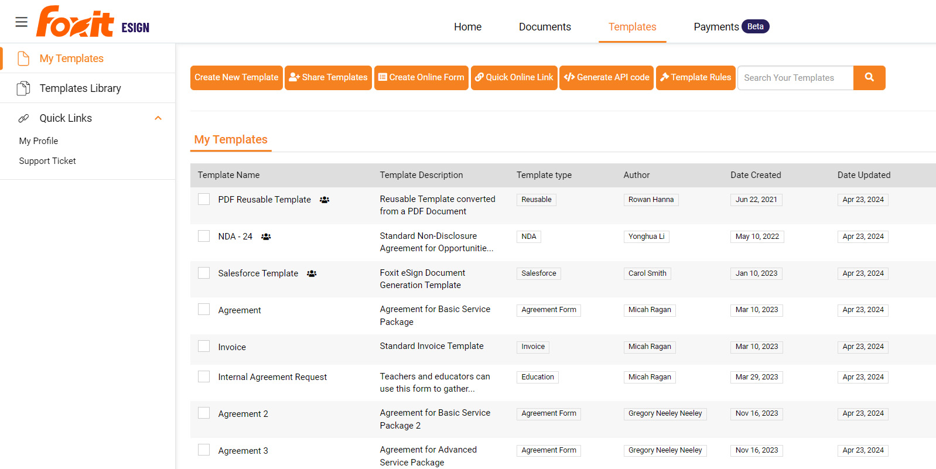The width and height of the screenshot is (936, 469).
Task: Click the May 10, 2022 date cell
Action: 757,237
